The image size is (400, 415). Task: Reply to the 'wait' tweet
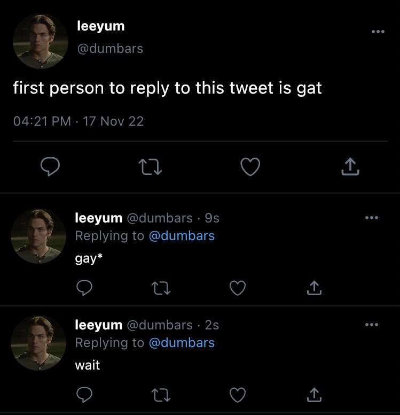coord(84,395)
